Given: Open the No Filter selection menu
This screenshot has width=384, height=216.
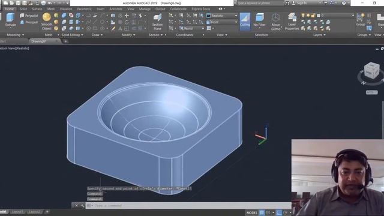Looking at the screenshot, I should (x=259, y=20).
